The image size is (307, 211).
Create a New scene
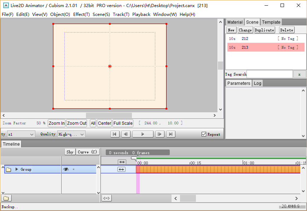click(231, 30)
